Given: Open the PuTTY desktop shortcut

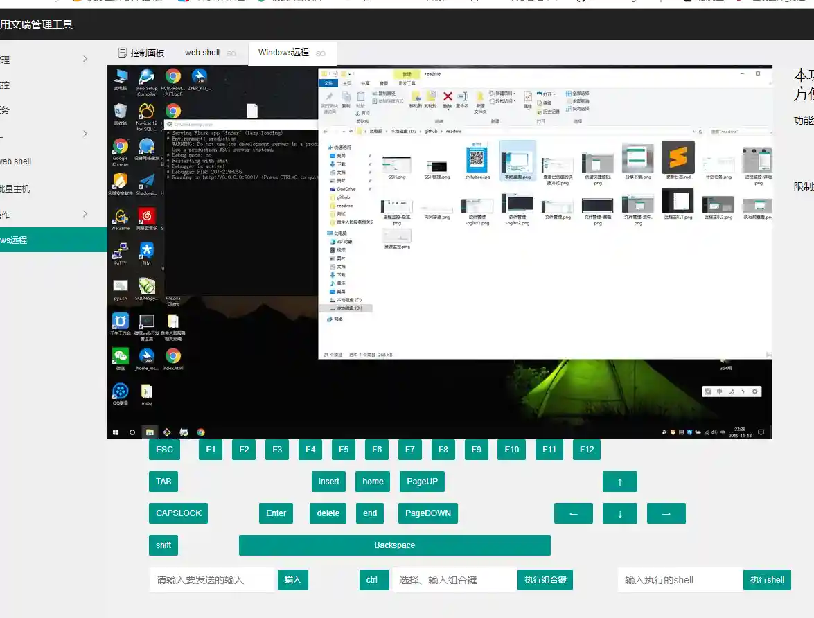Looking at the screenshot, I should 120,254.
